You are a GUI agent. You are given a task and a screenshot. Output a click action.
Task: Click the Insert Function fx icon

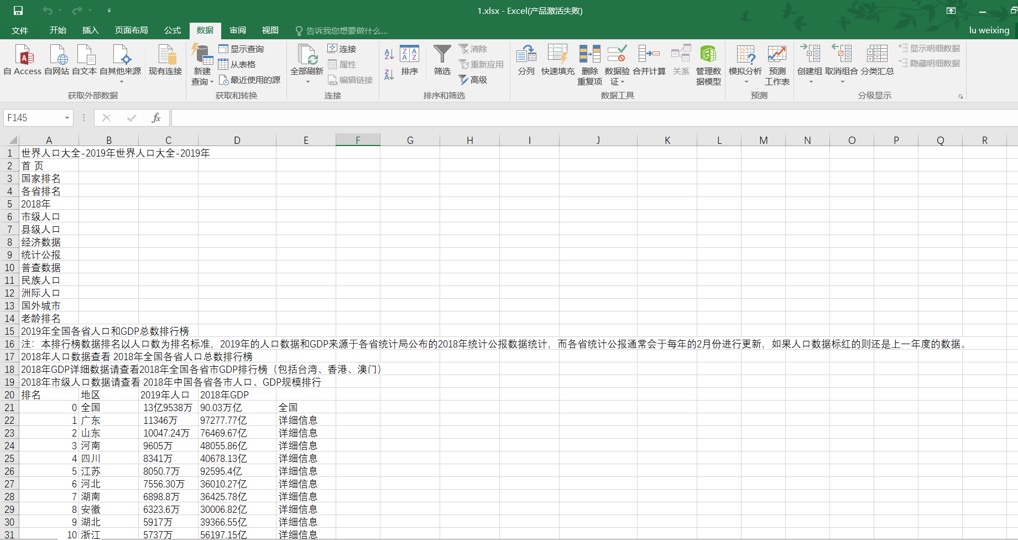(x=156, y=118)
